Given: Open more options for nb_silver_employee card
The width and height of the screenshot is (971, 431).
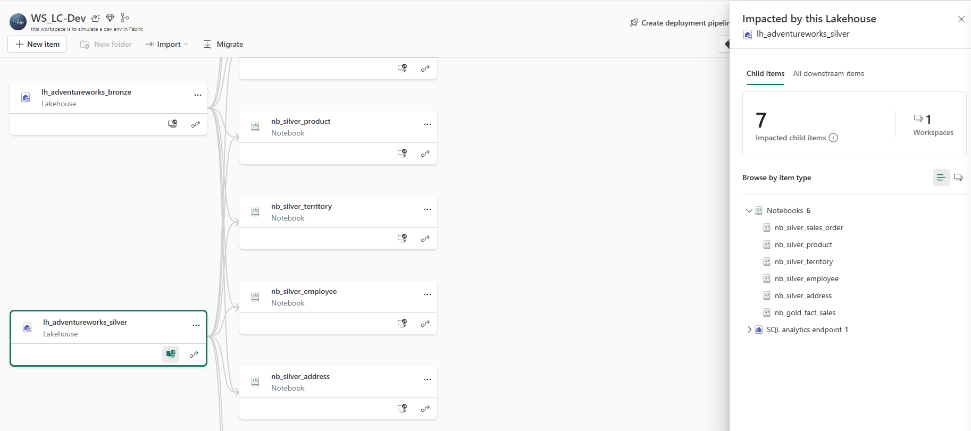Looking at the screenshot, I should click(428, 294).
